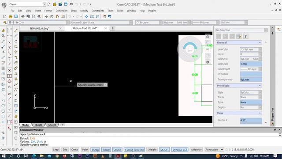Click the Quick Select icon in Properties panel
Screen dimensions: 282x159
click(x=239, y=36)
